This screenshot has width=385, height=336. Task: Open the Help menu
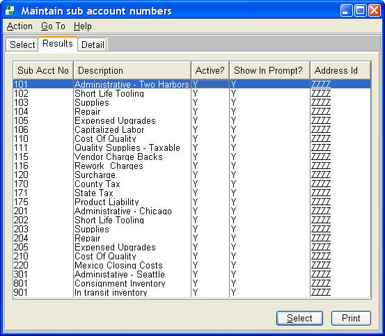(x=82, y=26)
